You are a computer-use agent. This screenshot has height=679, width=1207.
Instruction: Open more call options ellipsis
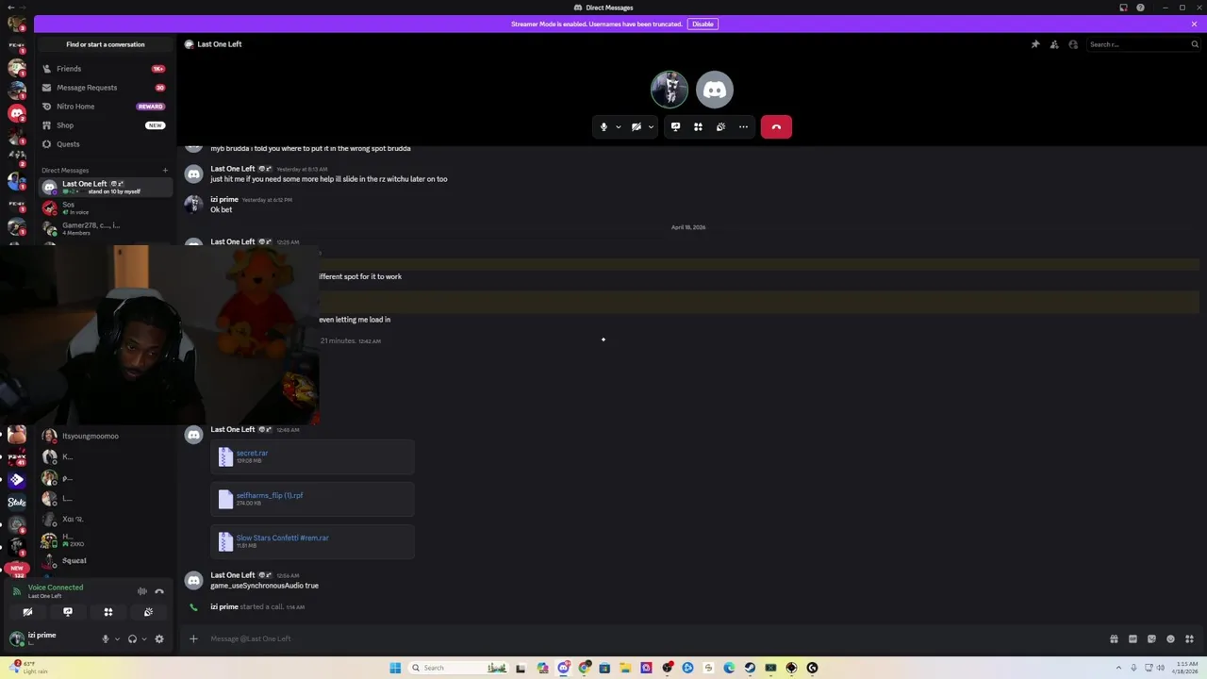click(743, 126)
